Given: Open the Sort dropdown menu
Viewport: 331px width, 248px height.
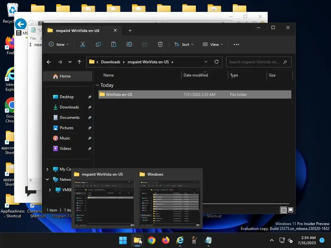Looking at the screenshot, I should tap(184, 44).
